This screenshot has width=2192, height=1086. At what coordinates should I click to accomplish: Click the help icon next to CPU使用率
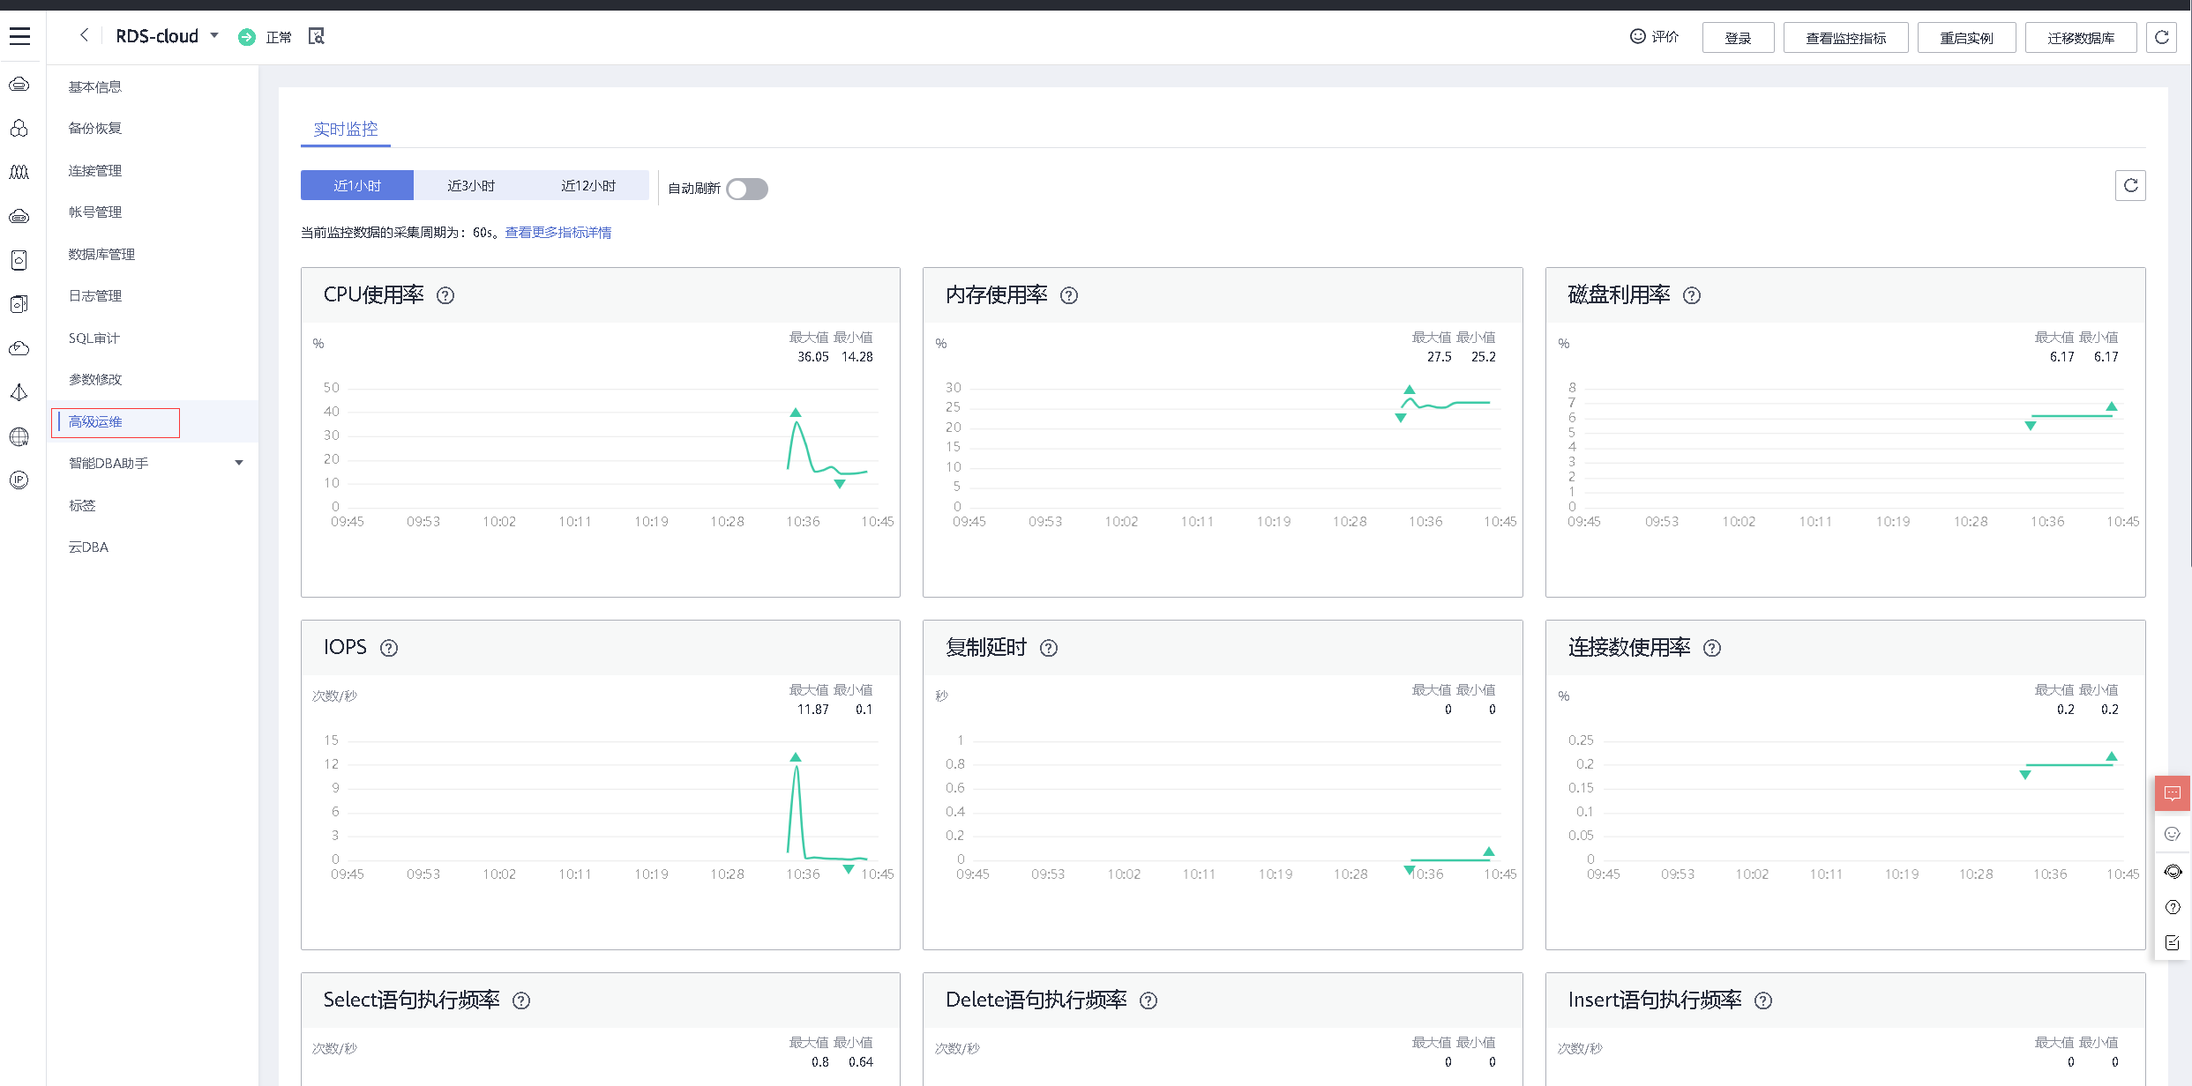(445, 295)
